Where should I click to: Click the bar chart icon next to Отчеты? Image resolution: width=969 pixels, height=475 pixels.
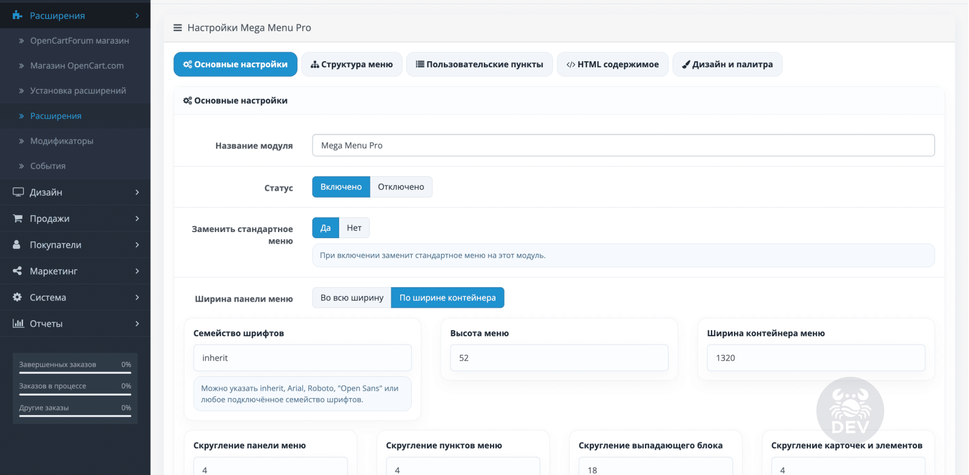pos(18,323)
